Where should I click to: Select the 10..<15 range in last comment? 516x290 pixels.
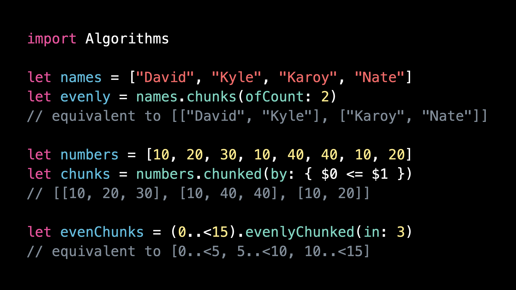coord(336,251)
